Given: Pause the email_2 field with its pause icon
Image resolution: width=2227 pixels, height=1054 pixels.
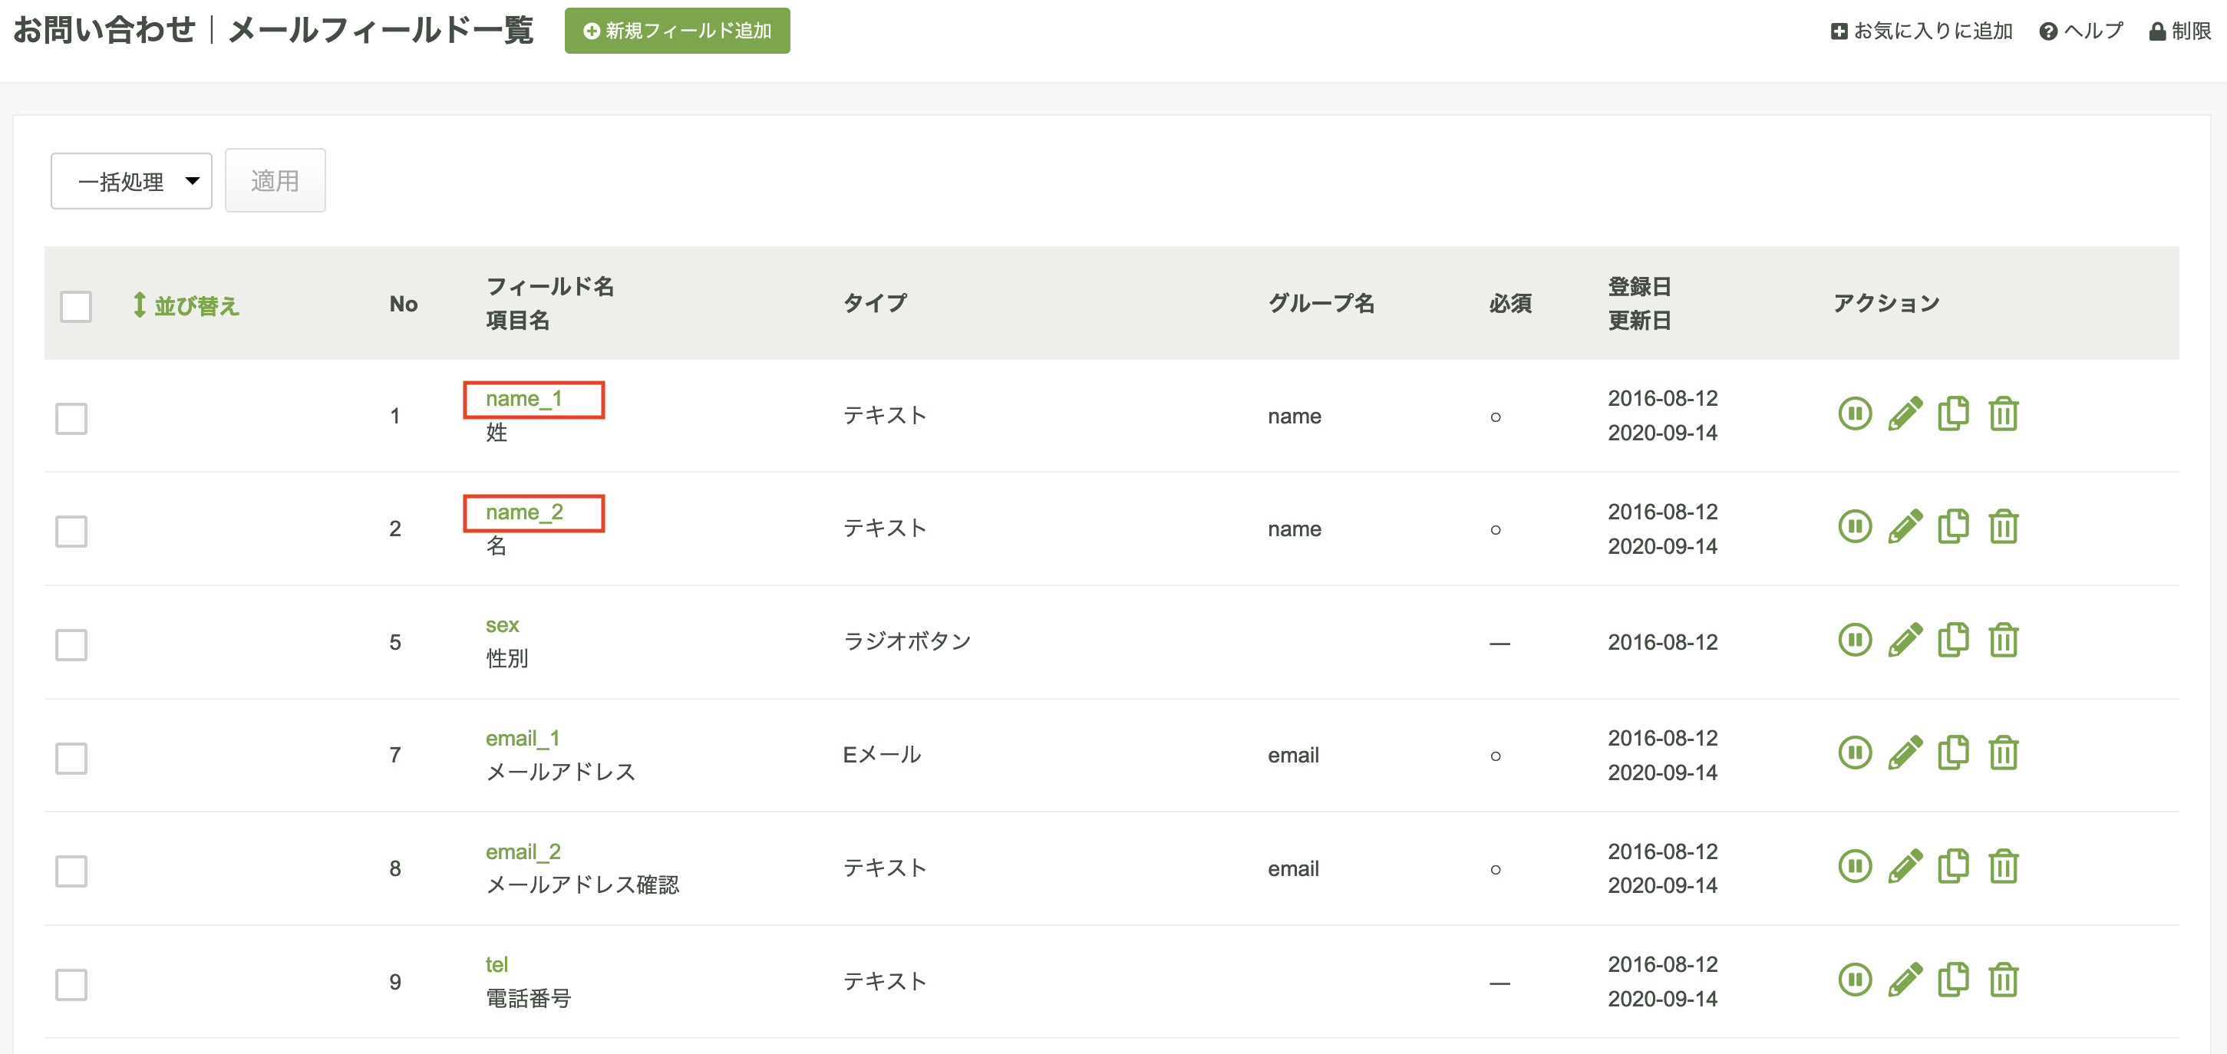Looking at the screenshot, I should 1856,865.
